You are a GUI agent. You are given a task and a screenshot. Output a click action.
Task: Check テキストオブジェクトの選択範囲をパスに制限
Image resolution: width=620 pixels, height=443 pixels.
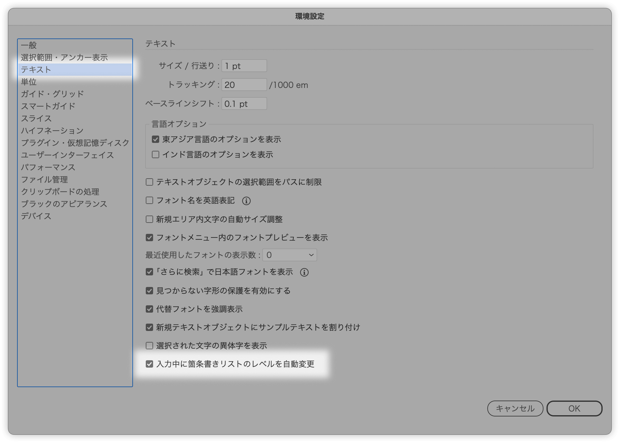point(149,182)
